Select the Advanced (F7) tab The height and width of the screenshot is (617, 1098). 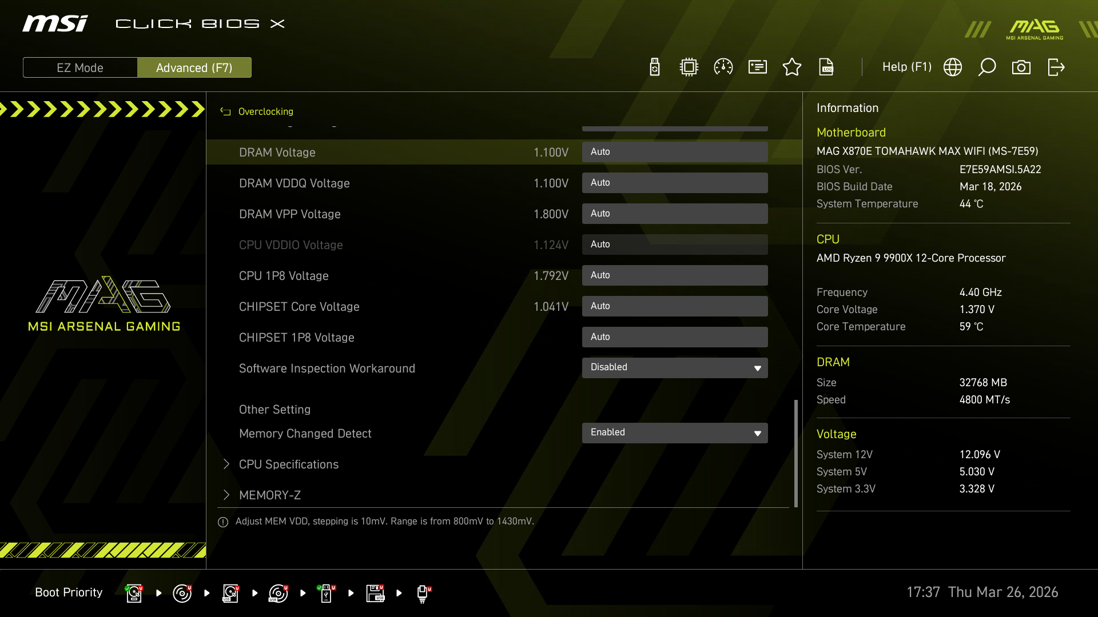pyautogui.click(x=194, y=67)
